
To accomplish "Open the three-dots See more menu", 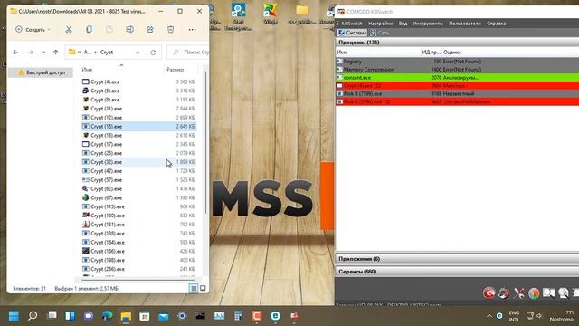I will pos(192,29).
